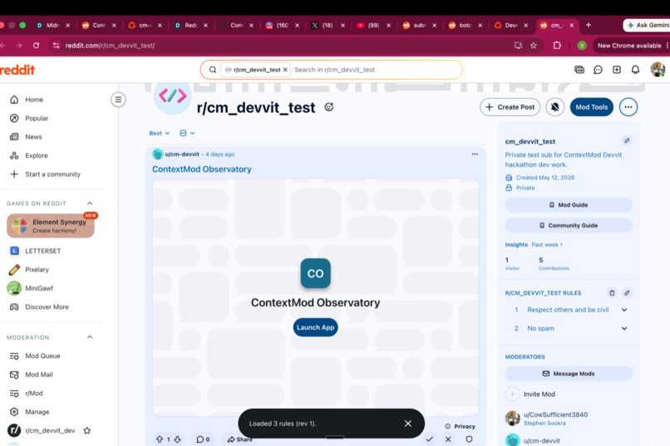
Task: Edit community rules pencil icon
Action: [x=627, y=293]
